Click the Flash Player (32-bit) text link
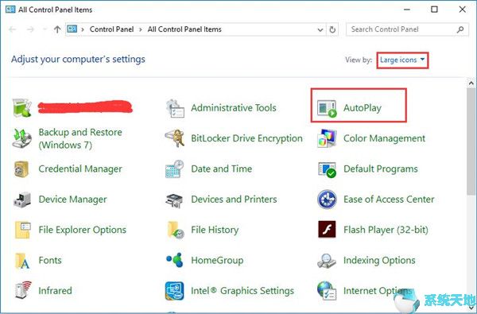 pyautogui.click(x=386, y=230)
